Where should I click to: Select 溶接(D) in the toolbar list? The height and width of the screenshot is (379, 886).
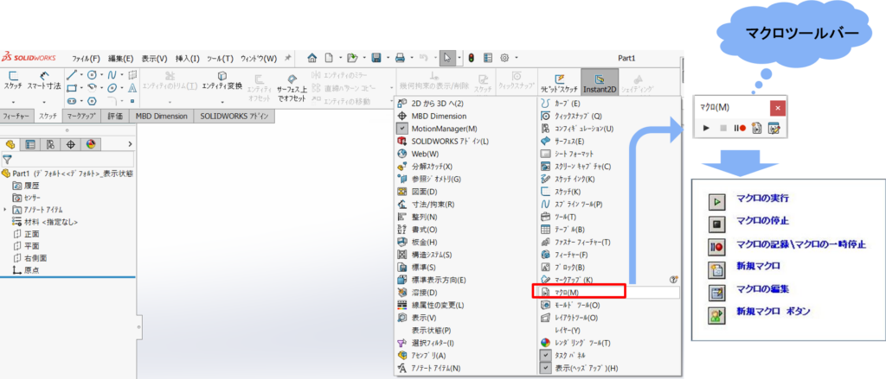point(424,292)
